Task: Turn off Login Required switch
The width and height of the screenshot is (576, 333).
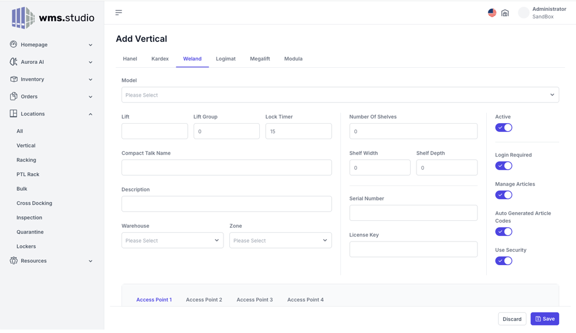Action: tap(503, 166)
